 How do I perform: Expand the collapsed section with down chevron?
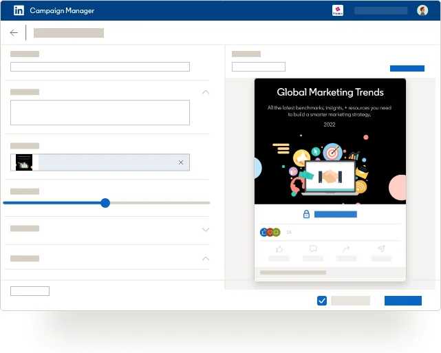[206, 230]
